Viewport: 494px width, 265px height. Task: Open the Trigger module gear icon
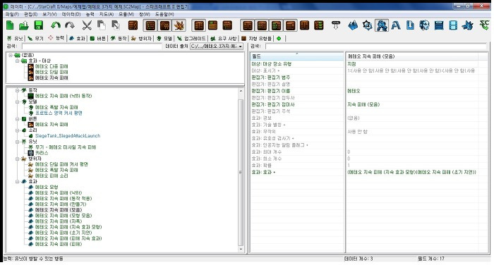click(368, 25)
